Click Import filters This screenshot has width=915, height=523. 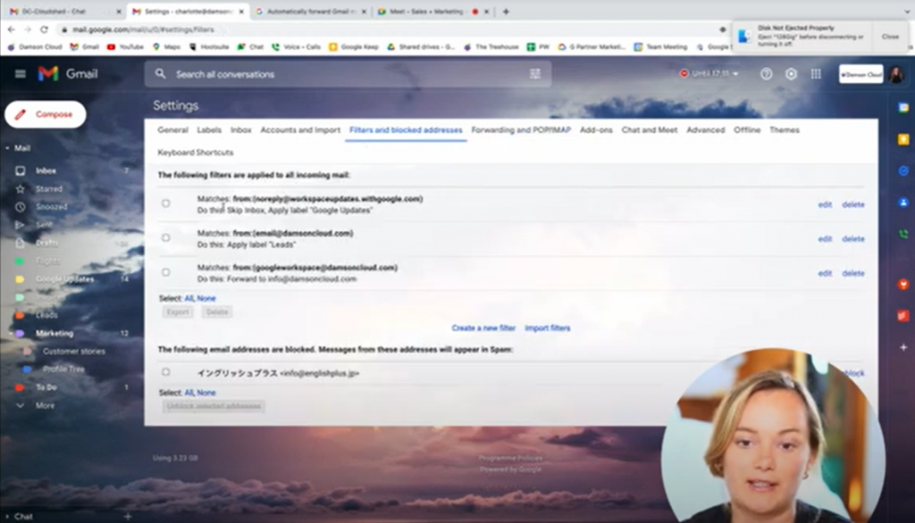548,328
